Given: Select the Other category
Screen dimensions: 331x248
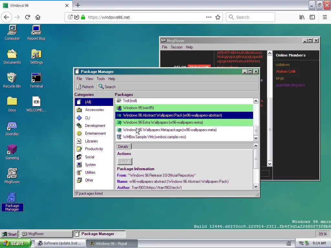Looking at the screenshot, I should pyautogui.click(x=94, y=180).
